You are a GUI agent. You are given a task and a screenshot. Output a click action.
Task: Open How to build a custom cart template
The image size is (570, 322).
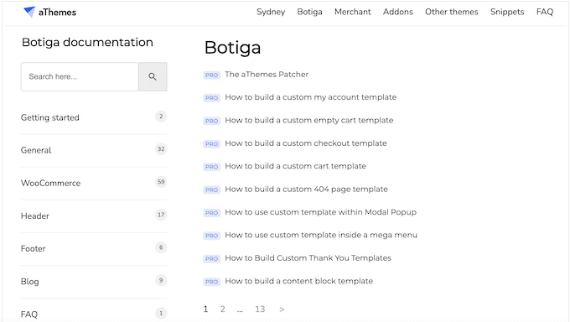click(295, 166)
